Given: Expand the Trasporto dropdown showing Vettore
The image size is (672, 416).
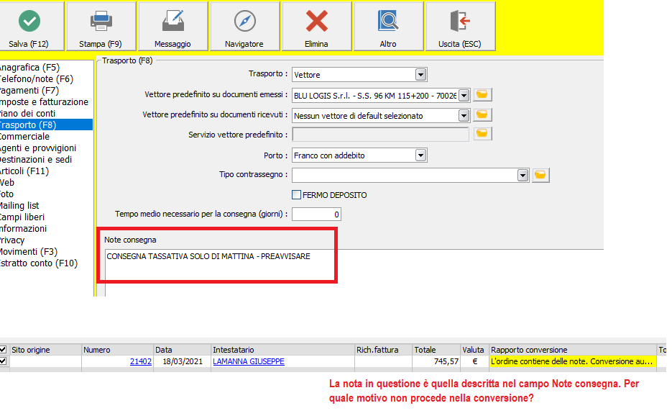Looking at the screenshot, I should (421, 75).
